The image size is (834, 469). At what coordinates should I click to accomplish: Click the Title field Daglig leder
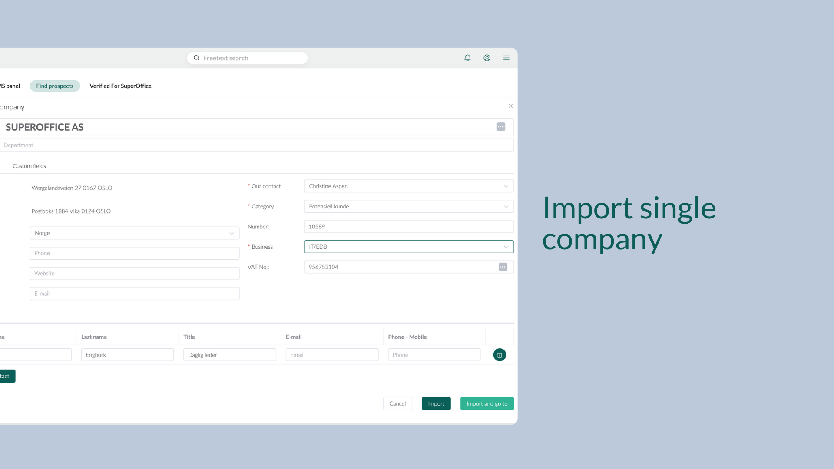230,355
